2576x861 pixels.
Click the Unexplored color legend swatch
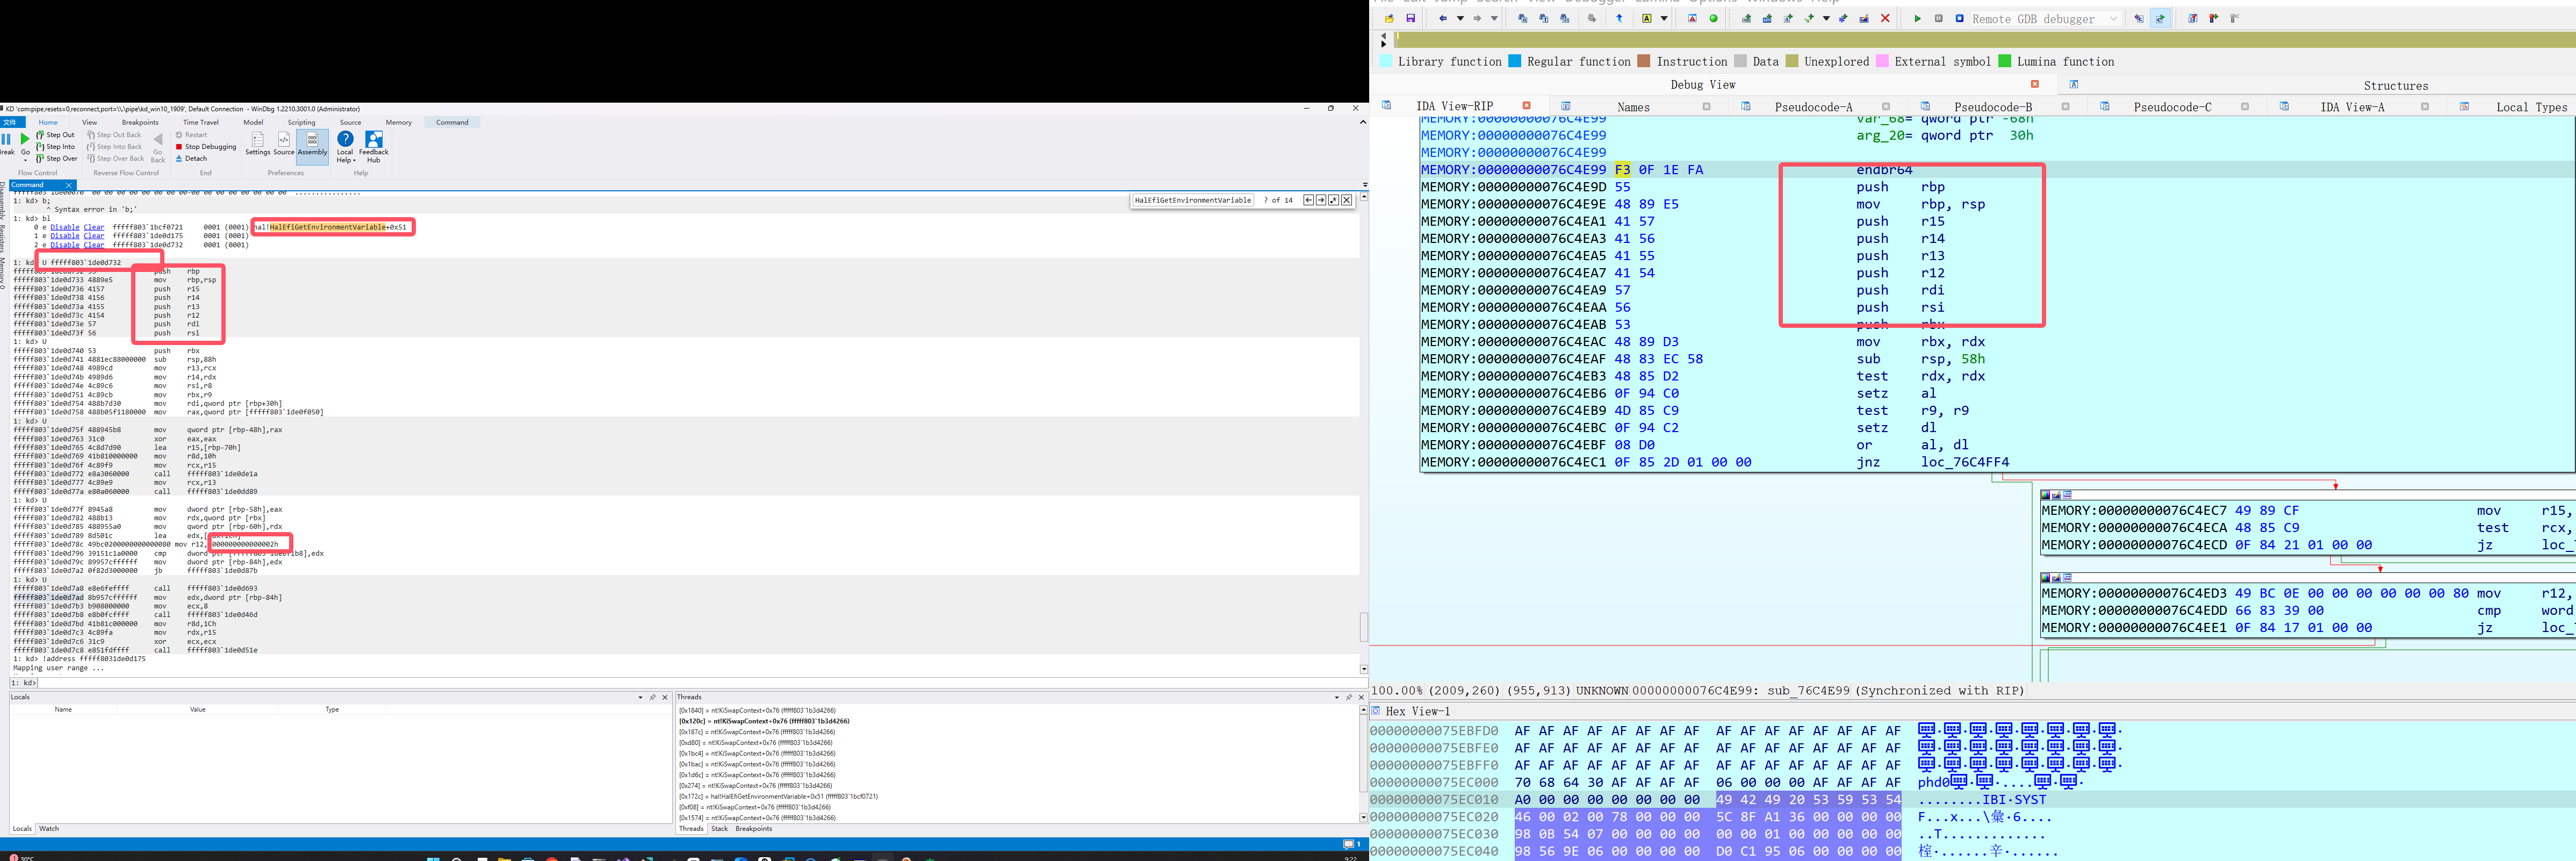1792,61
